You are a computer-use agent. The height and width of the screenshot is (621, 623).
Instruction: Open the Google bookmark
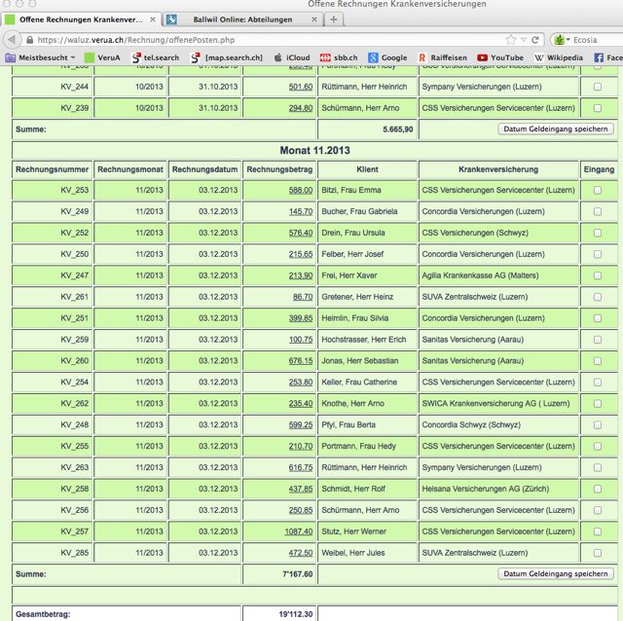[x=386, y=57]
